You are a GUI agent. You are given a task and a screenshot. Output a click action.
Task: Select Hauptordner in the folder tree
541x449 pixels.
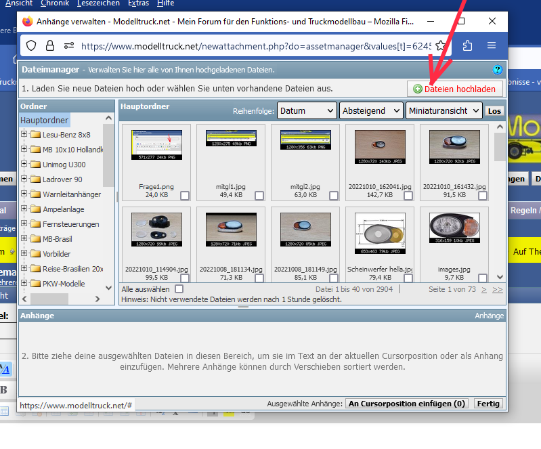[x=45, y=120]
